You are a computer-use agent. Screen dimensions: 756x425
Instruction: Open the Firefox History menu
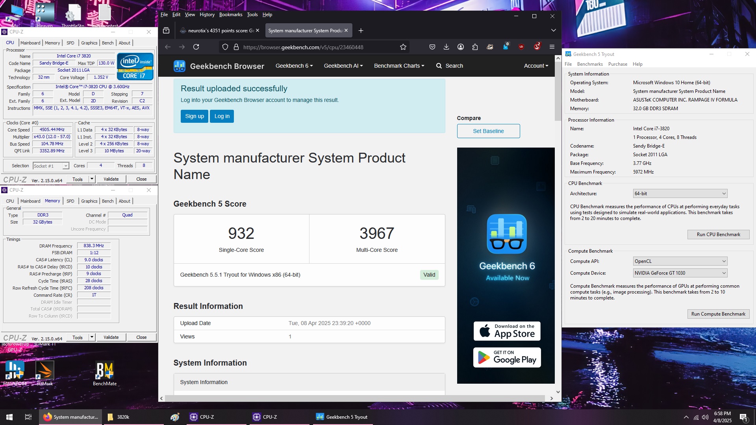click(x=207, y=15)
